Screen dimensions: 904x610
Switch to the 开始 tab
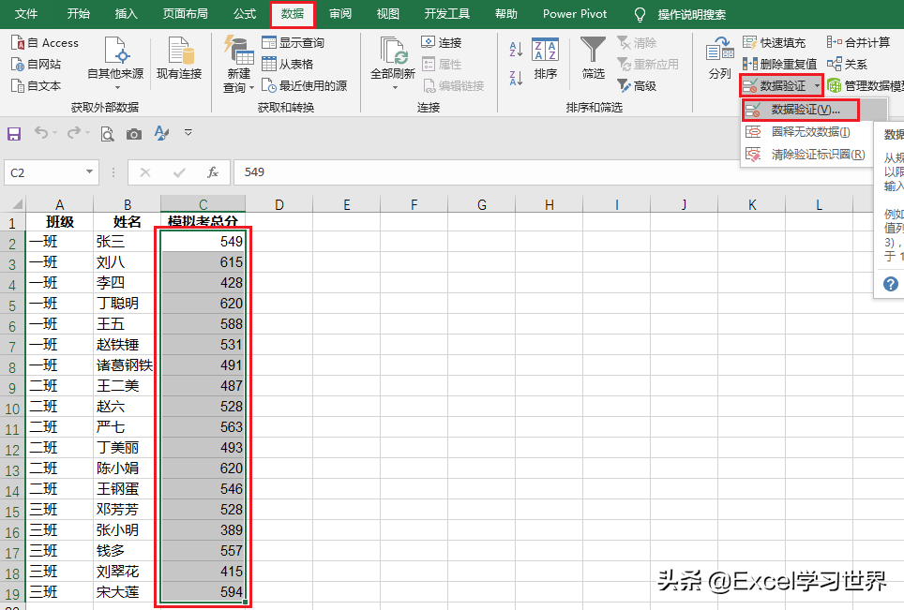79,14
